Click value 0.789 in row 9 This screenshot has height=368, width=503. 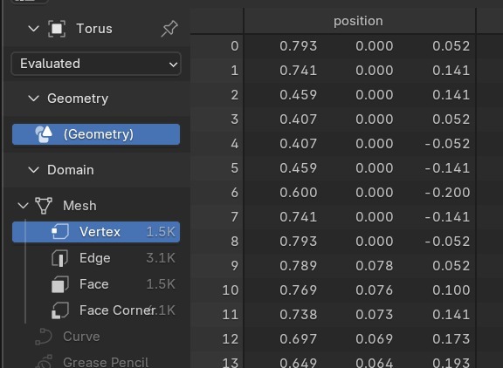click(298, 265)
